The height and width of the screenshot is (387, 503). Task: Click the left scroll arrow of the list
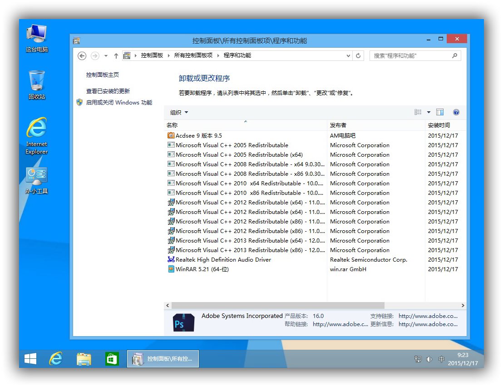click(168, 306)
